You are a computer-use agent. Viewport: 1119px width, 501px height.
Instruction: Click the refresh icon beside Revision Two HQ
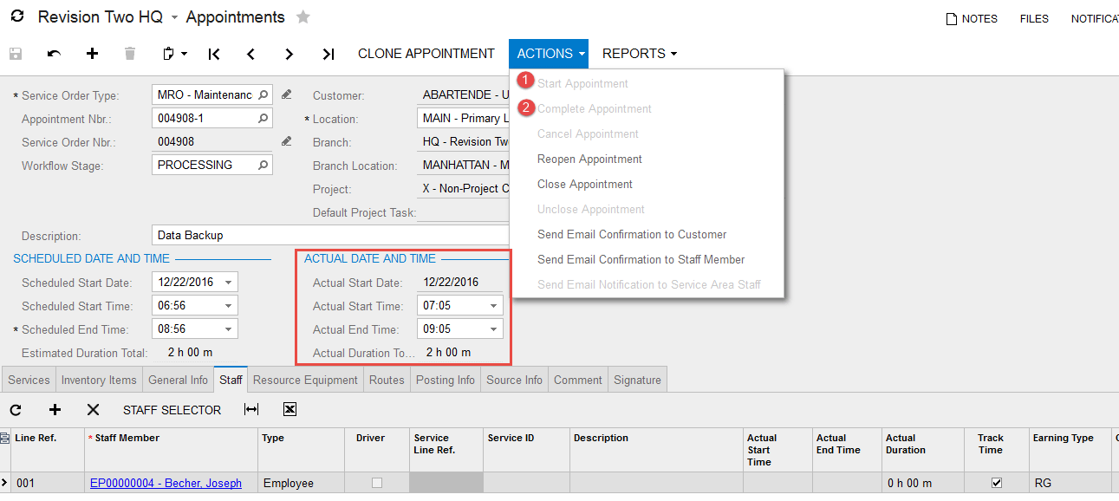point(16,16)
